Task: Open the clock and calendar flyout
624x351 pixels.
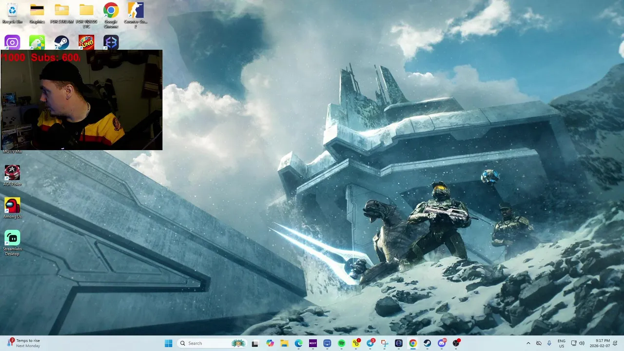Action: coord(600,343)
